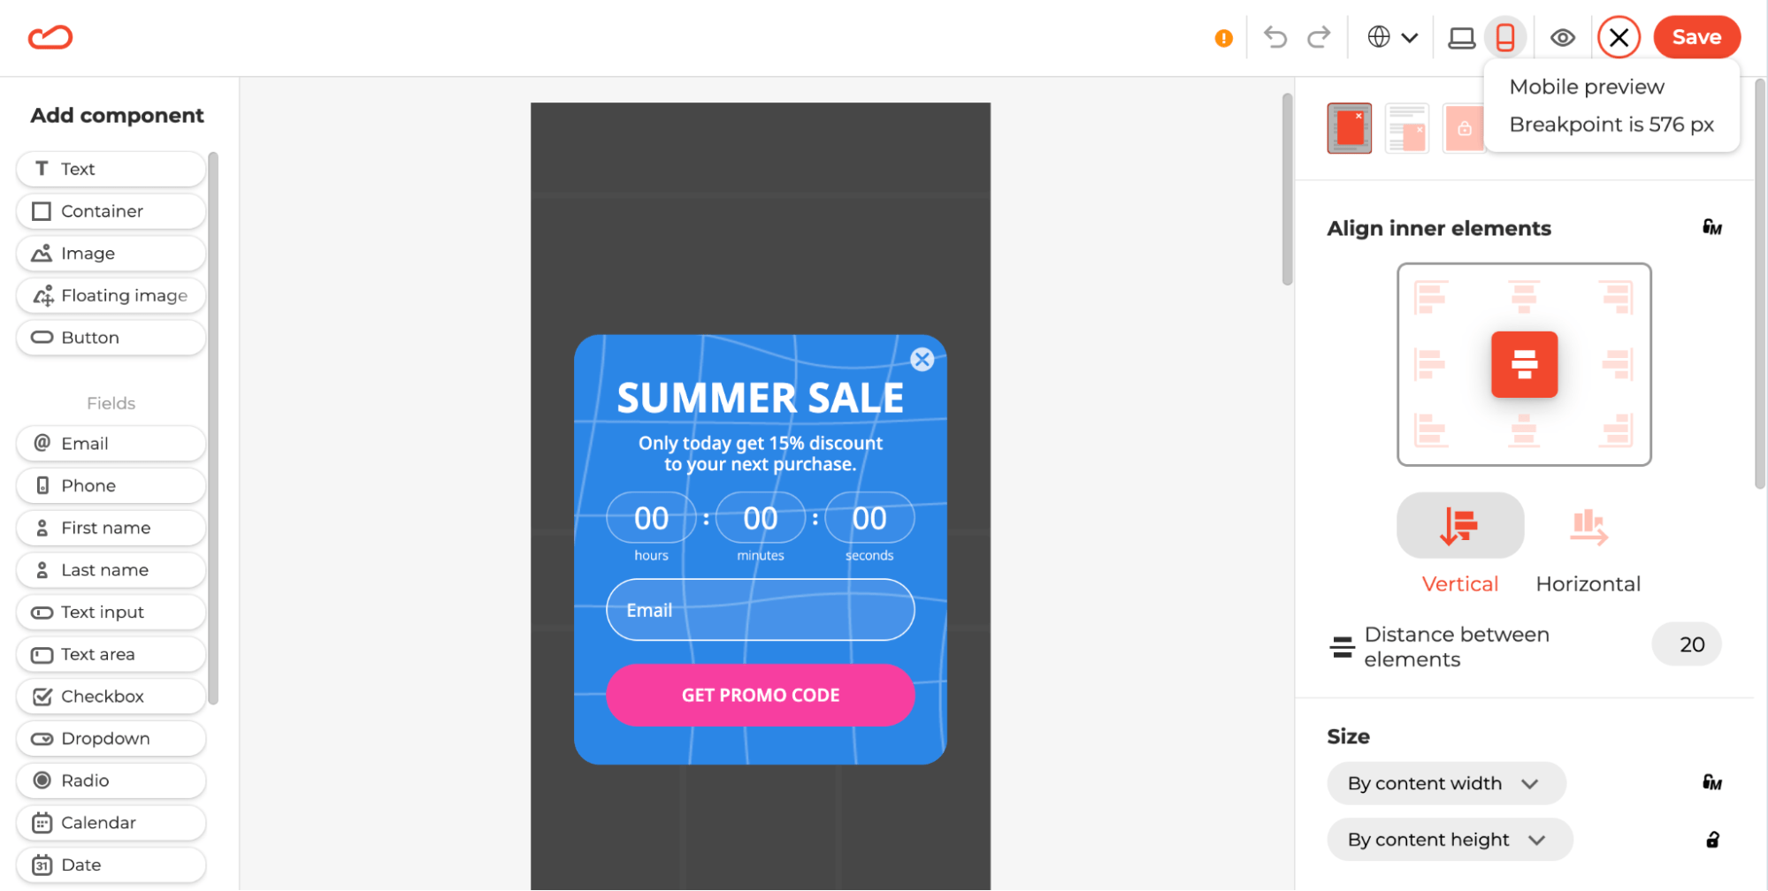Save the popup design
Image resolution: width=1768 pixels, height=891 pixels.
tap(1696, 37)
